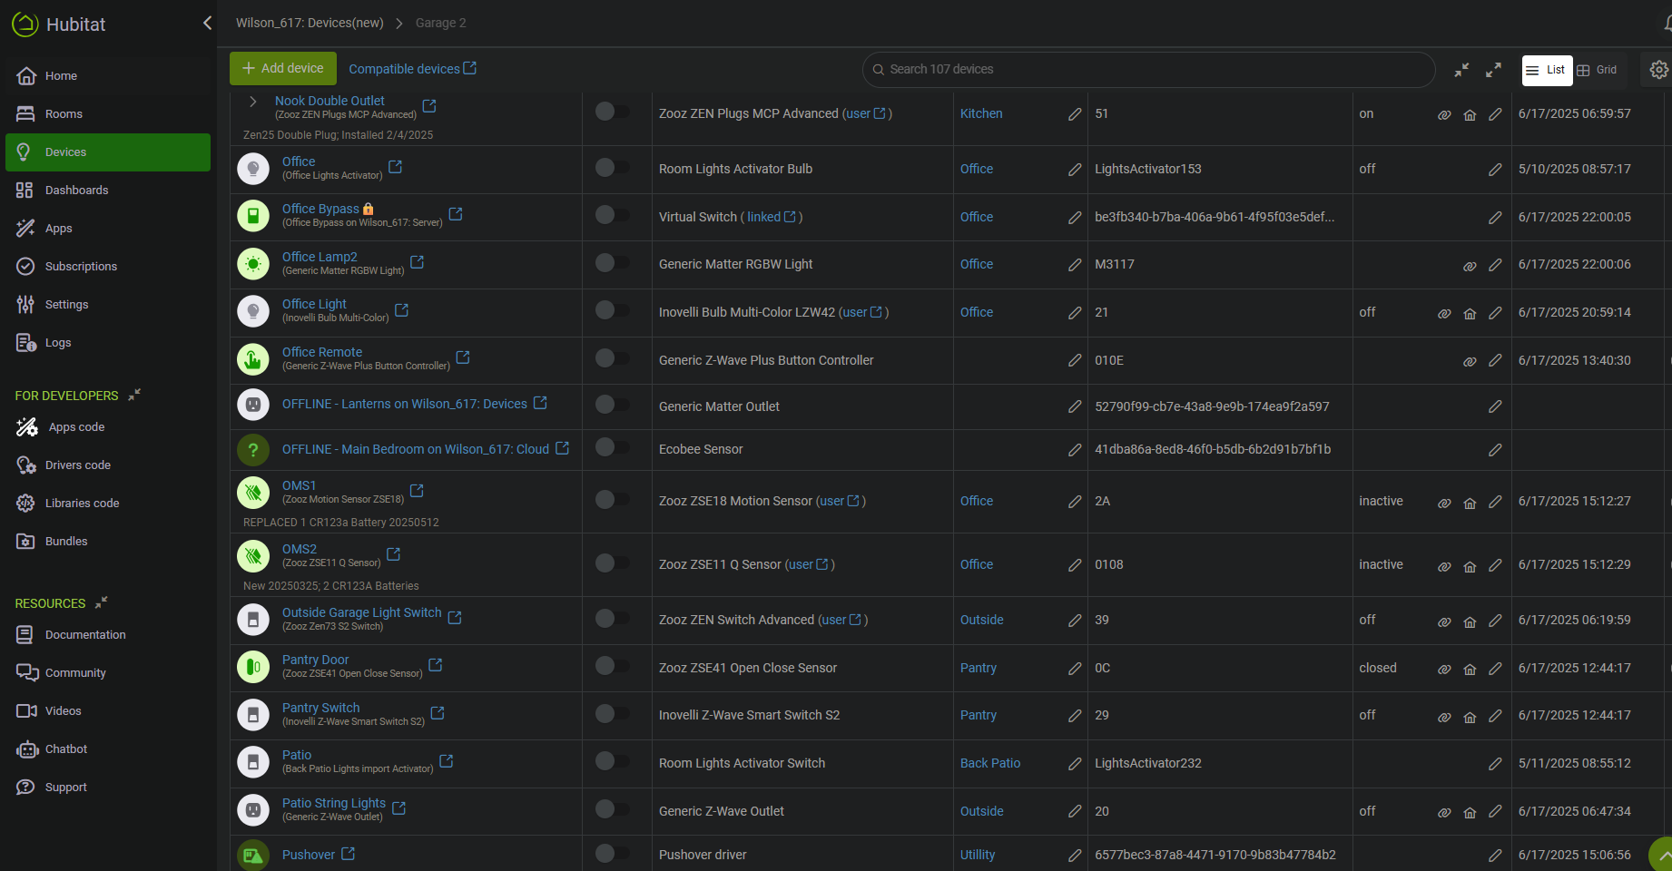Viewport: 1672px width, 871px height.
Task: Open the table settings gear icon
Action: click(x=1658, y=70)
